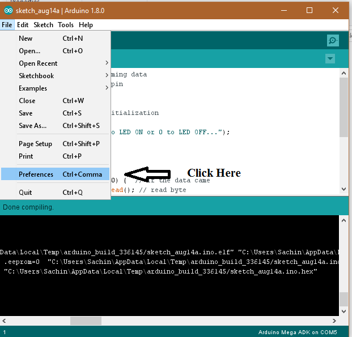The image size is (352, 337).
Task: Close the Arduino window
Action: coord(336,10)
